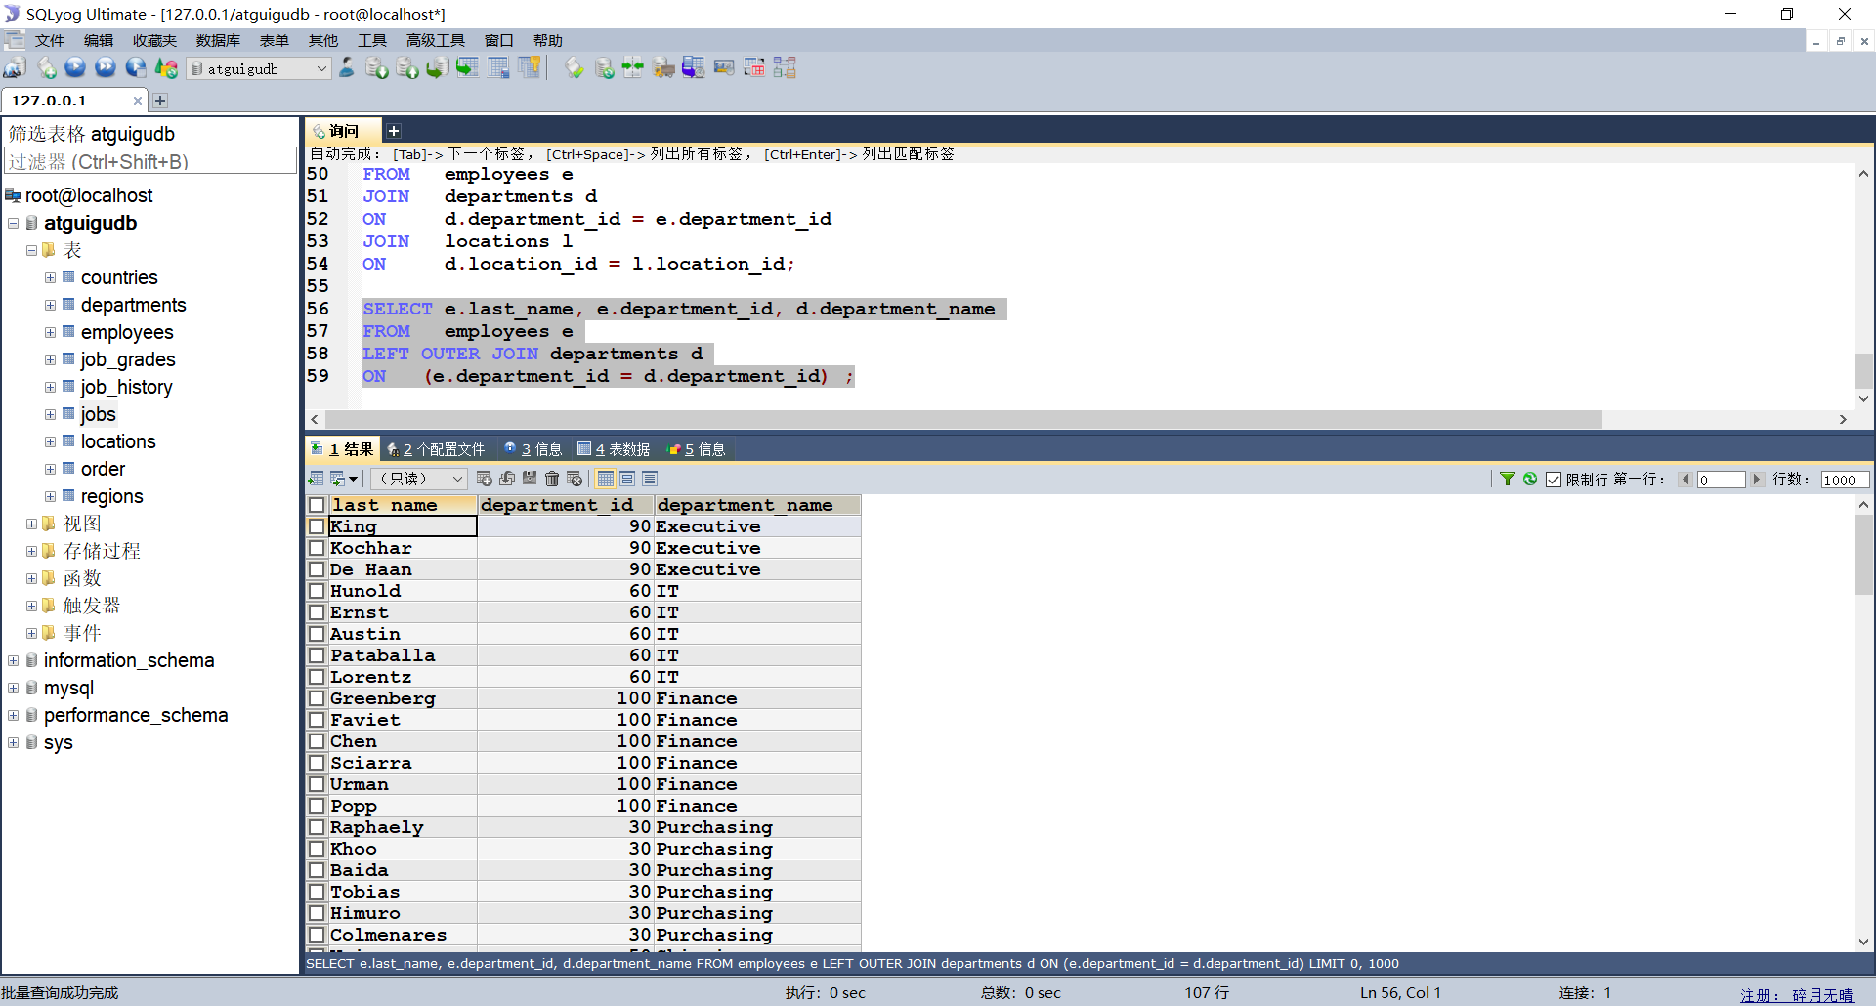This screenshot has width=1876, height=1006.
Task: Go to previous page of result rows arrow
Action: (x=1685, y=480)
